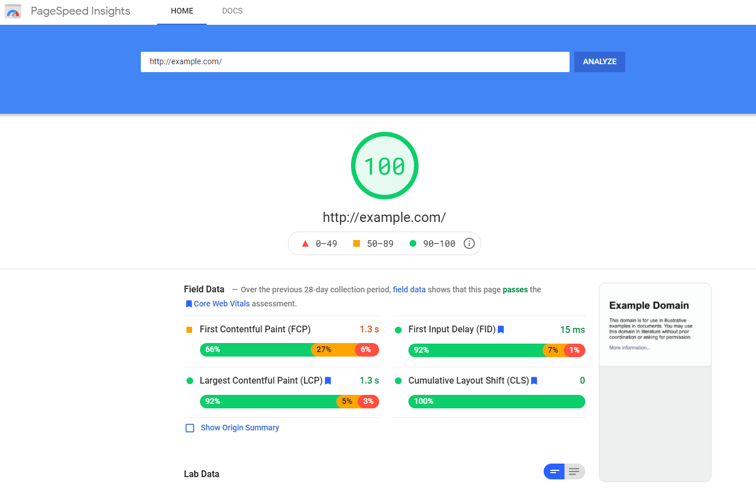Viewport: 756px width, 494px height.
Task: Click the bookmark icon beside First Input Delay
Action: pos(501,330)
